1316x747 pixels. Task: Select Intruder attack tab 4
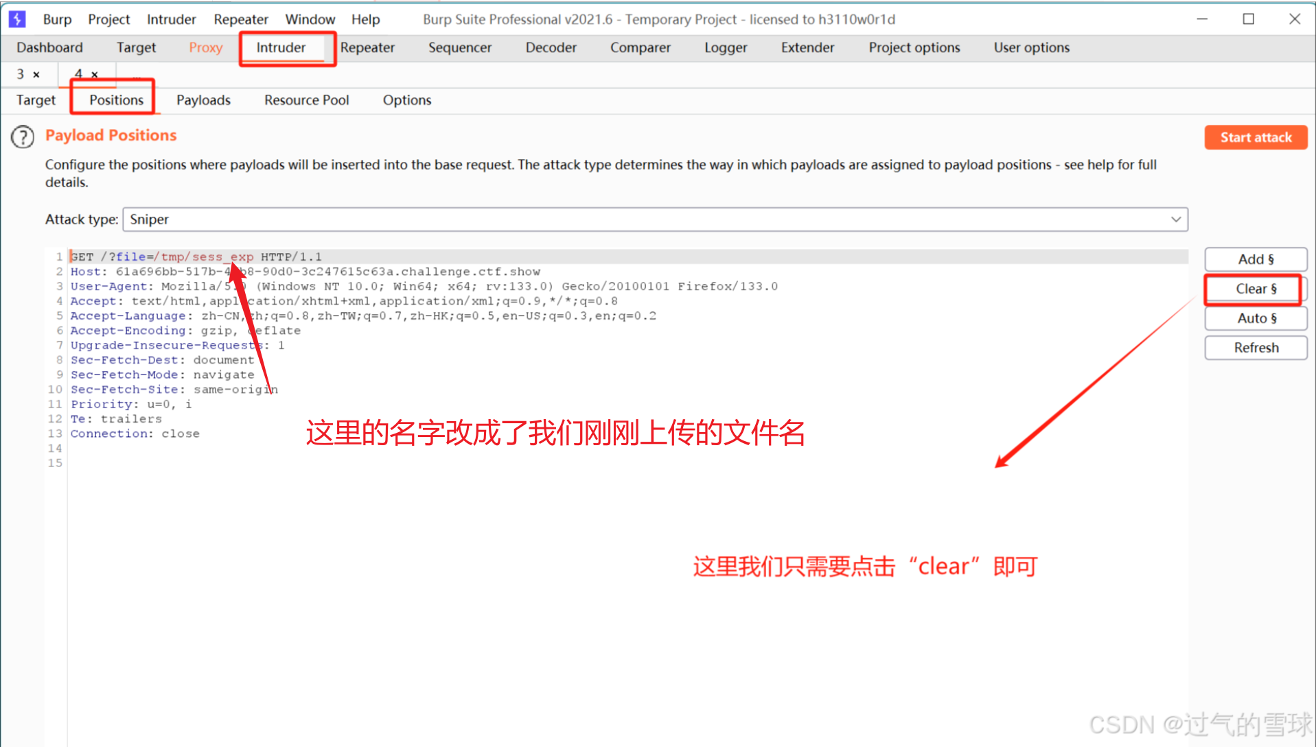point(78,74)
